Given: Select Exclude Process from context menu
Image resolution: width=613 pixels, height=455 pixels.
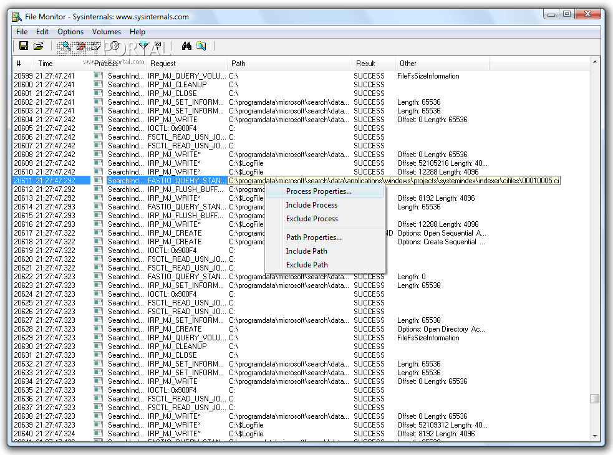Looking at the screenshot, I should pos(312,219).
